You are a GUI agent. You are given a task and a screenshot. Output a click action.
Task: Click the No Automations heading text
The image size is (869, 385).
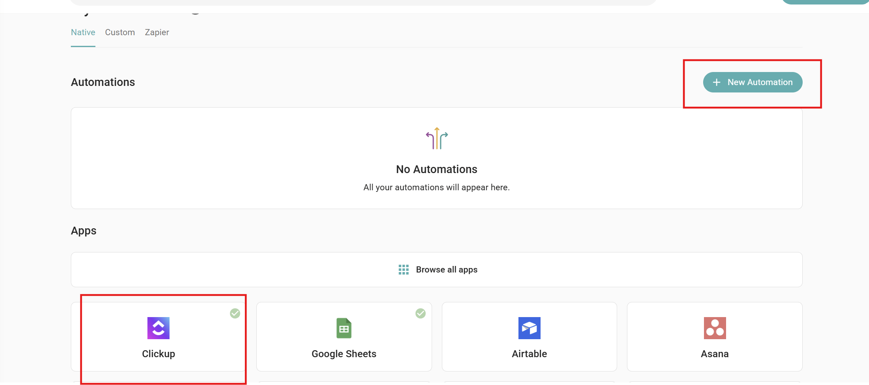point(437,169)
